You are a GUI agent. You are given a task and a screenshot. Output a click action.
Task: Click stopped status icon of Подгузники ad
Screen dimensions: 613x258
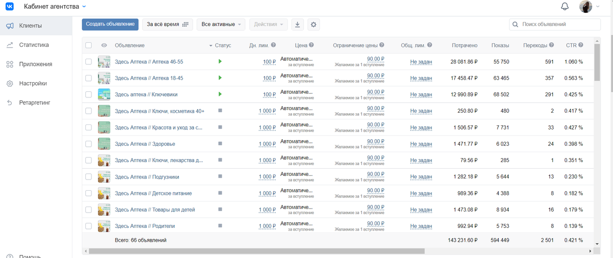point(220,176)
